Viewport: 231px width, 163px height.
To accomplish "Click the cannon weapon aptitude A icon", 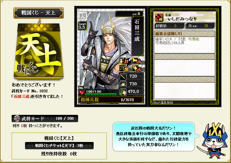I will coord(136,68).
